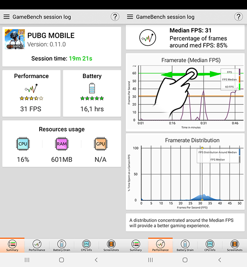
Task: Tap Android recent apps button on left
Action: tap(27, 260)
